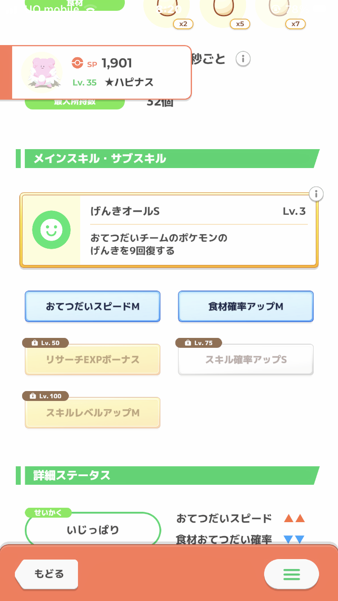Tap the Lv. 50 lock badge

coord(45,343)
